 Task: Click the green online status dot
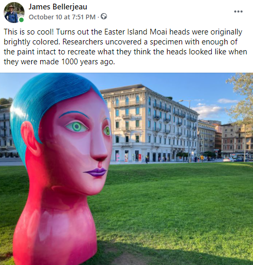(21, 20)
